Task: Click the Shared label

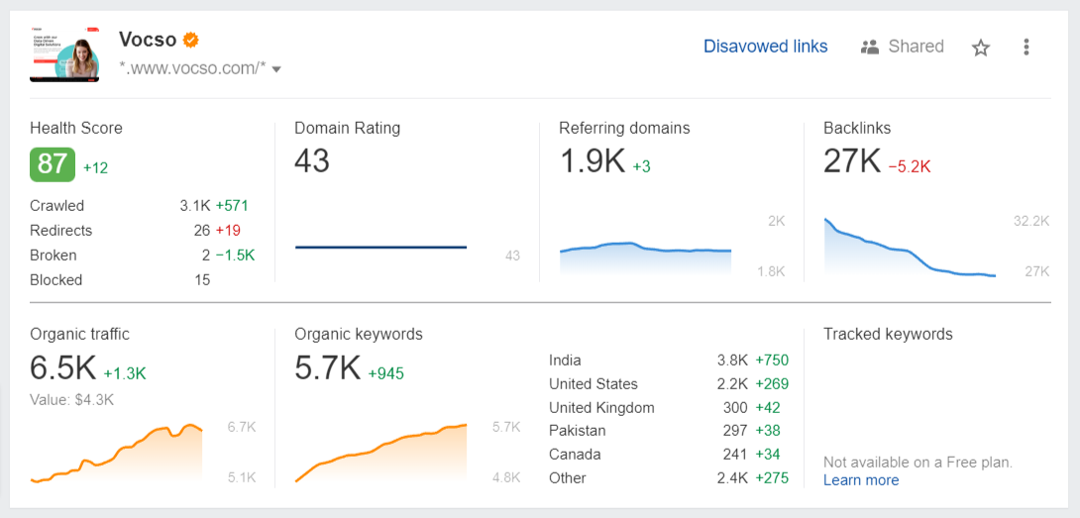Action: point(916,47)
